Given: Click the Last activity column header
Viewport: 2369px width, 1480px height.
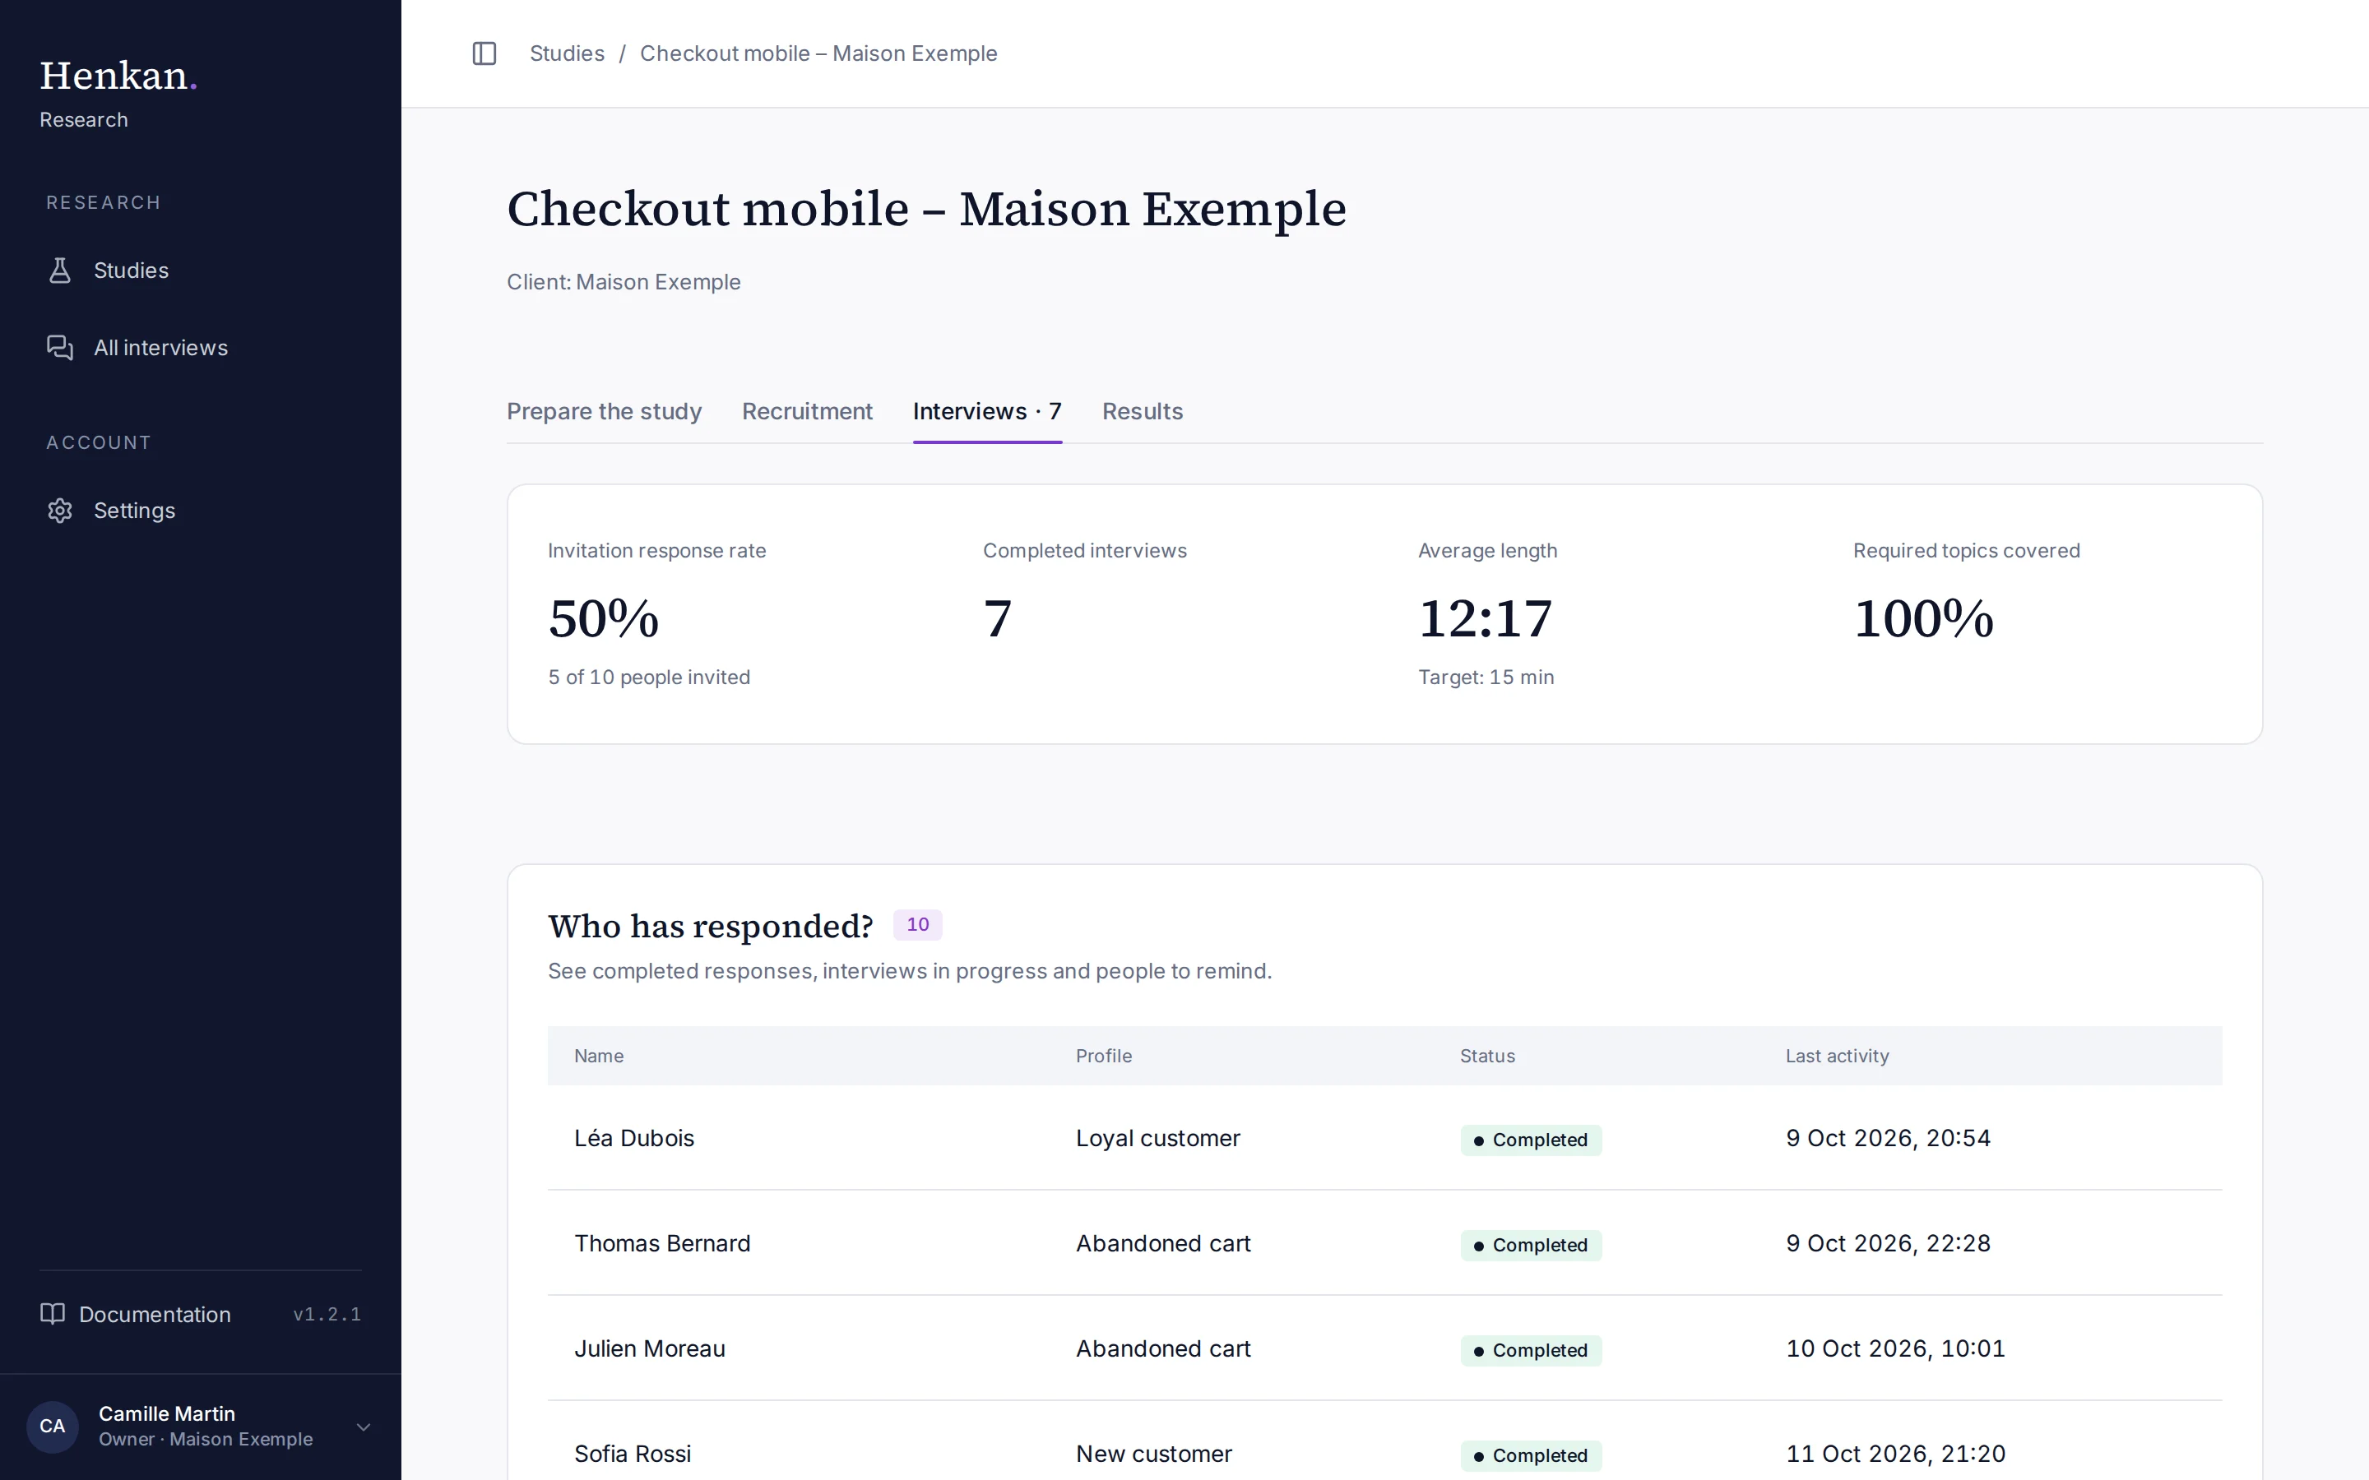Looking at the screenshot, I should click(1838, 1057).
